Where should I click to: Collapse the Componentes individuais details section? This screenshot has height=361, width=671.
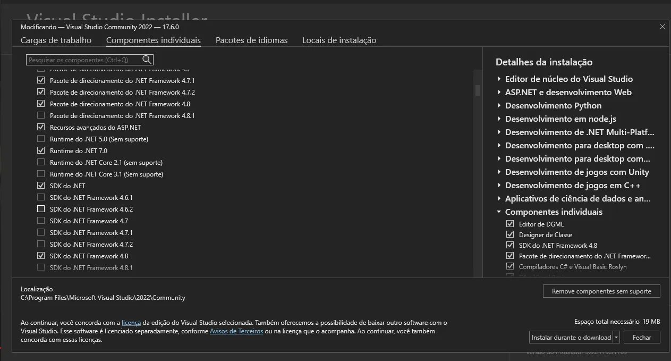[499, 212]
